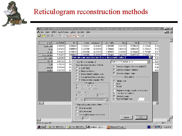Click the bird column header in the matrix
This screenshot has width=182, height=136.
[x=133, y=43]
